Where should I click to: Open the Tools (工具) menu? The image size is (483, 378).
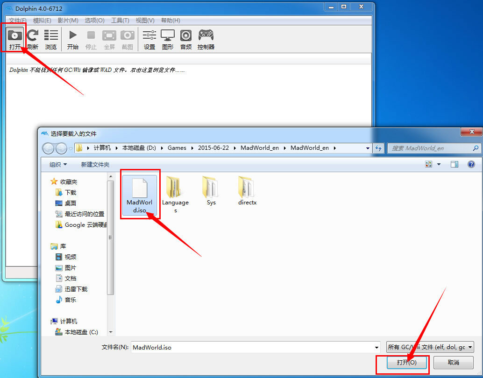[x=120, y=21]
